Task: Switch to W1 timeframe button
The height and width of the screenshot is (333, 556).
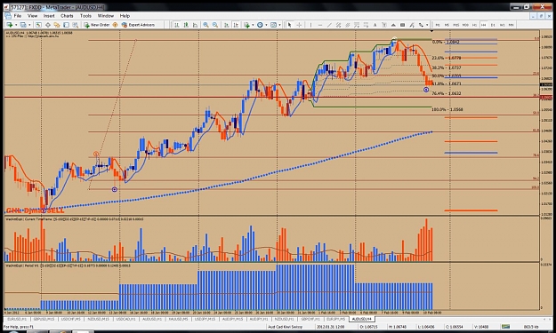Action: pos(502,25)
